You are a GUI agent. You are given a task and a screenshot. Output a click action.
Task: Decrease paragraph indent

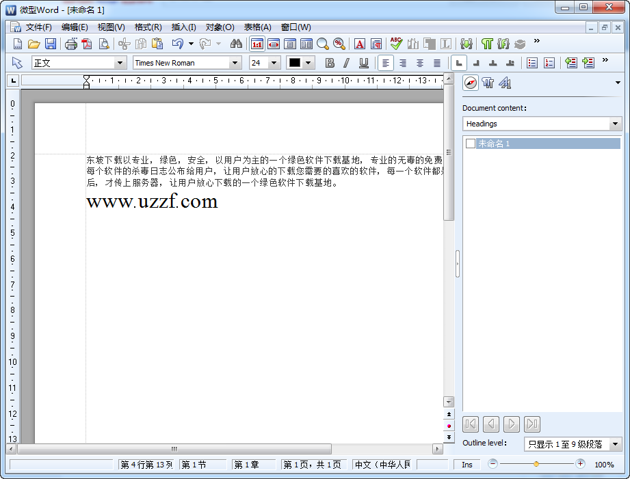571,63
